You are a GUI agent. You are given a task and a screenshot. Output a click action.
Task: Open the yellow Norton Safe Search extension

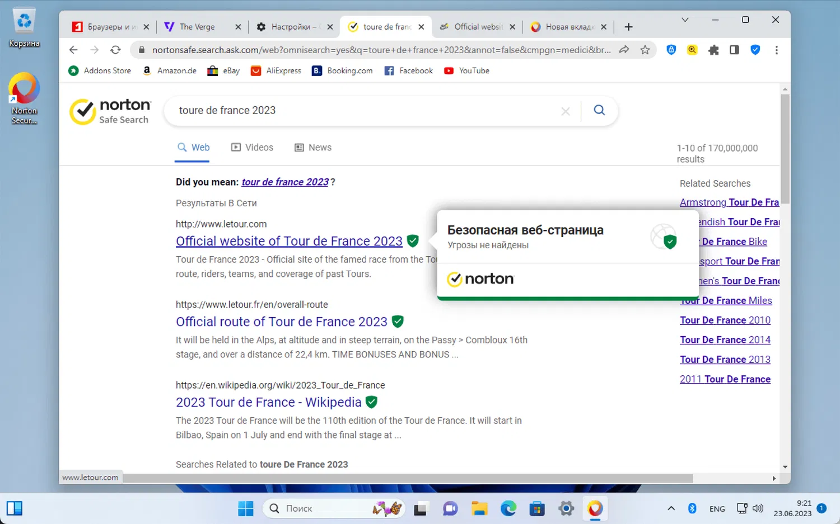pos(692,50)
